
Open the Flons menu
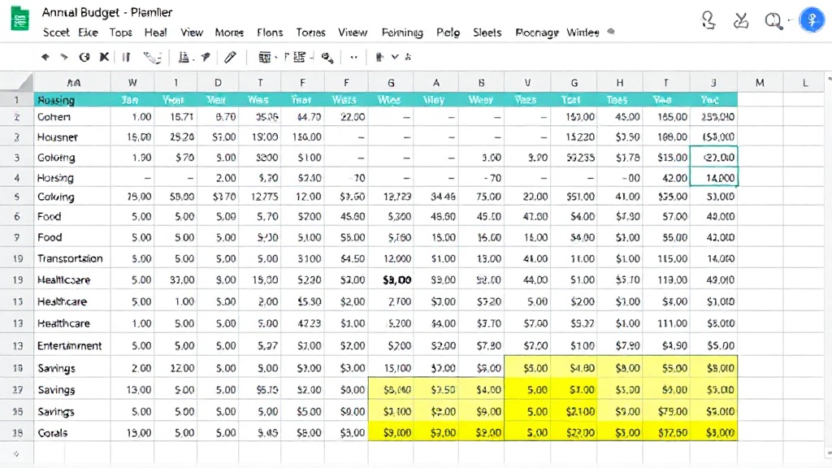[x=270, y=32]
